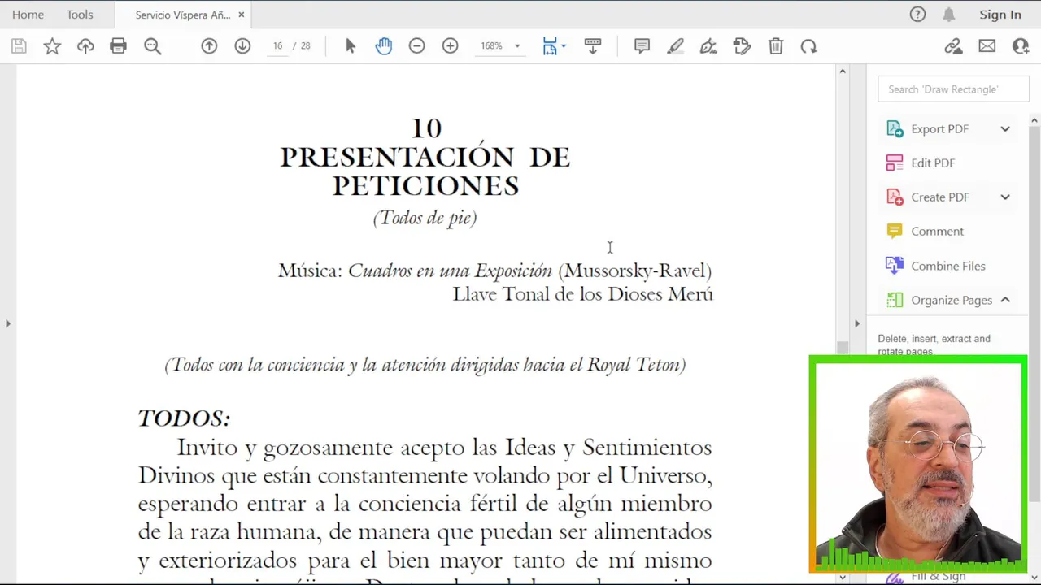Click the TODOS: heading text
The image size is (1041, 585).
point(184,418)
